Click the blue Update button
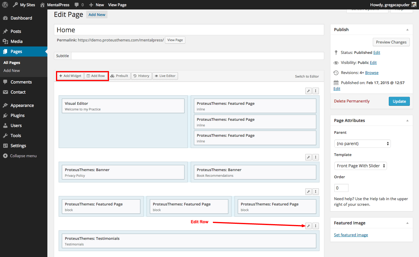Image resolution: width=419 pixels, height=257 pixels. tap(399, 101)
